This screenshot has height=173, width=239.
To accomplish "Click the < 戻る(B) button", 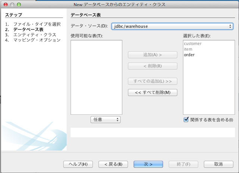I will pyautogui.click(x=113, y=164).
